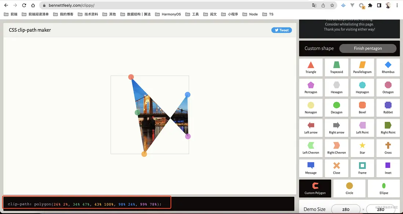Go back in browser history

click(6, 5)
